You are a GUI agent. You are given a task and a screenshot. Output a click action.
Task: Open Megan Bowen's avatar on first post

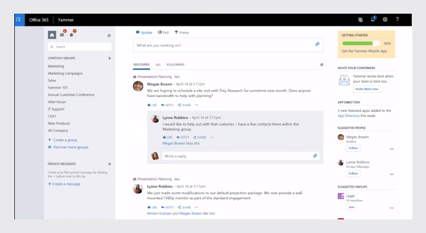[x=138, y=86]
